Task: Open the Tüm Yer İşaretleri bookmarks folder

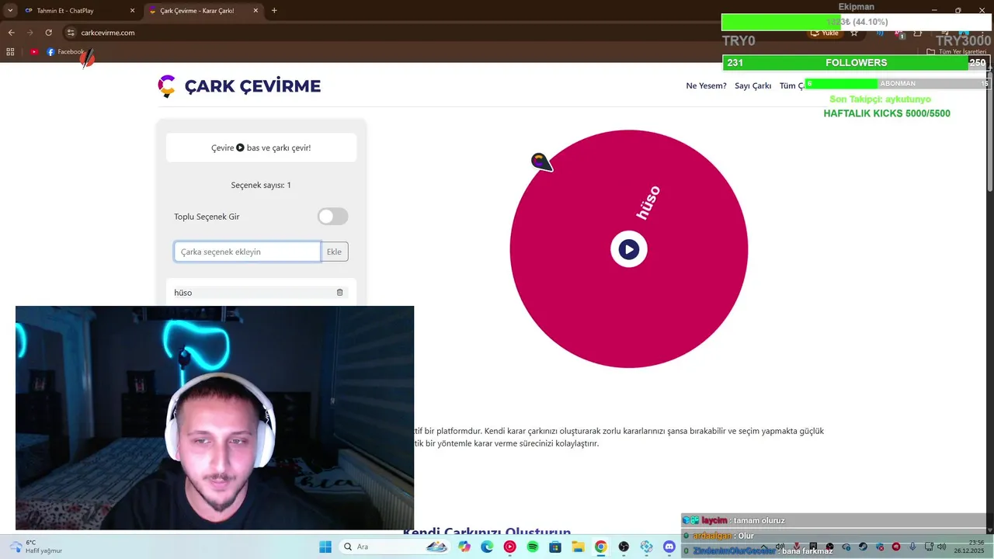Action: [956, 52]
